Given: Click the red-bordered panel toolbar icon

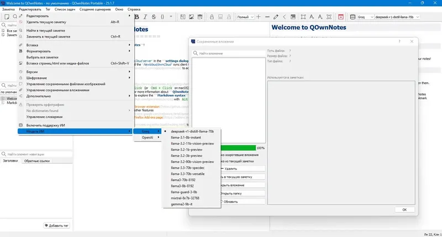Looking at the screenshot, I should (x=341, y=17).
